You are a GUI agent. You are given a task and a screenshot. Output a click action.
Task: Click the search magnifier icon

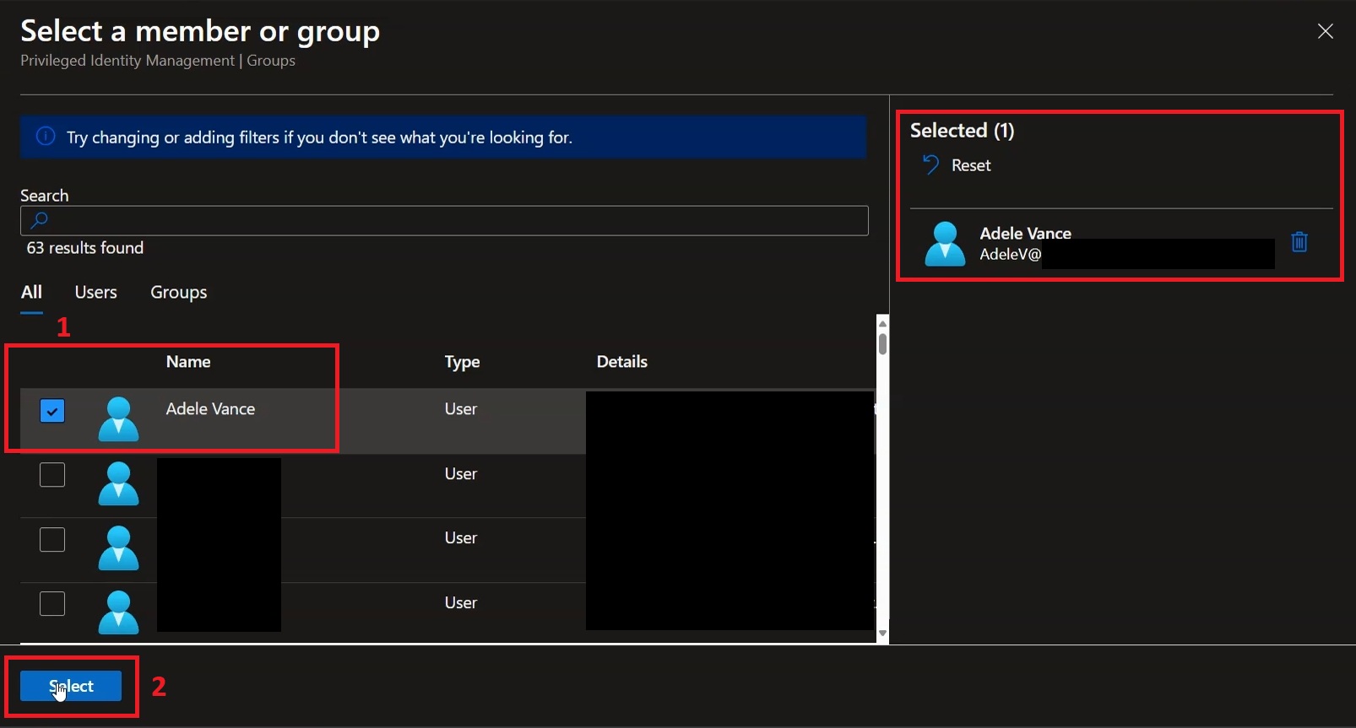[x=39, y=221]
